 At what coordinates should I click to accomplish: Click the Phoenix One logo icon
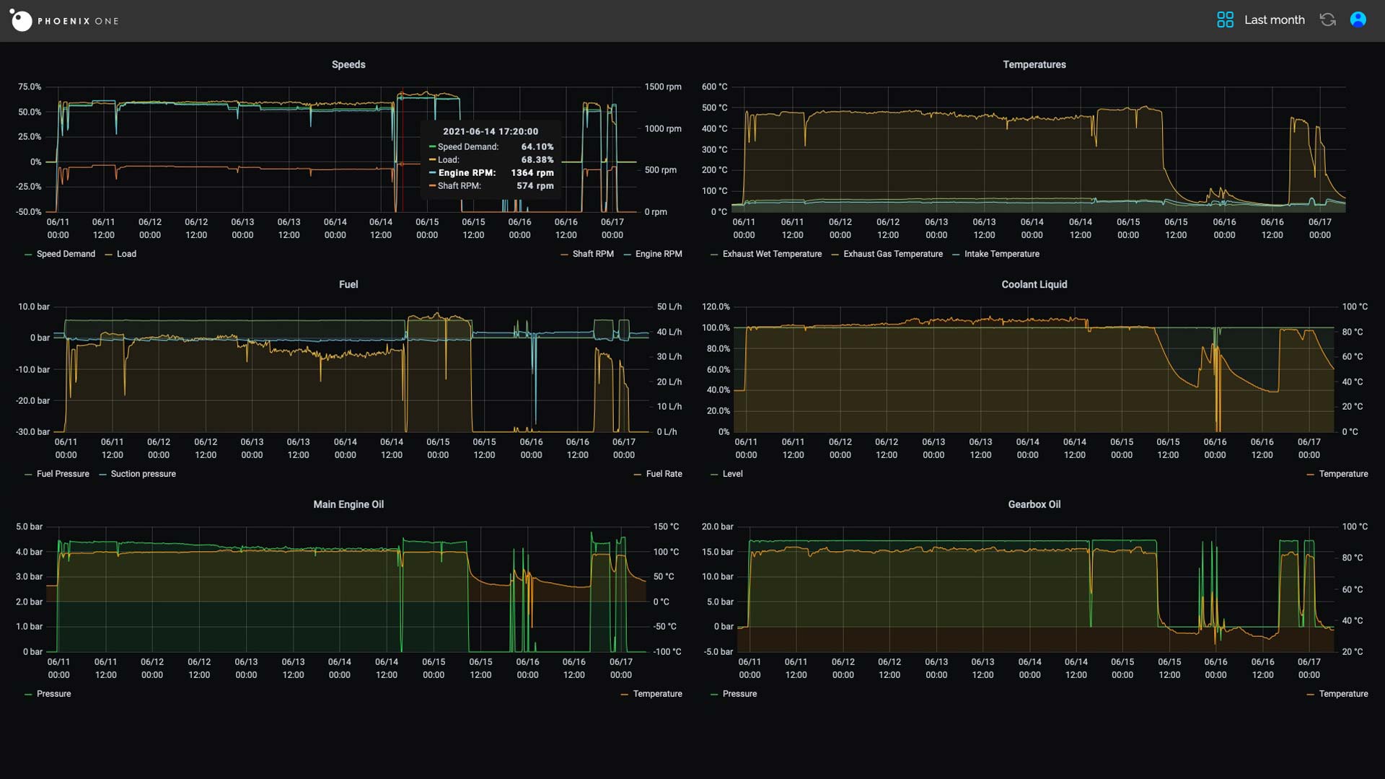(x=21, y=20)
